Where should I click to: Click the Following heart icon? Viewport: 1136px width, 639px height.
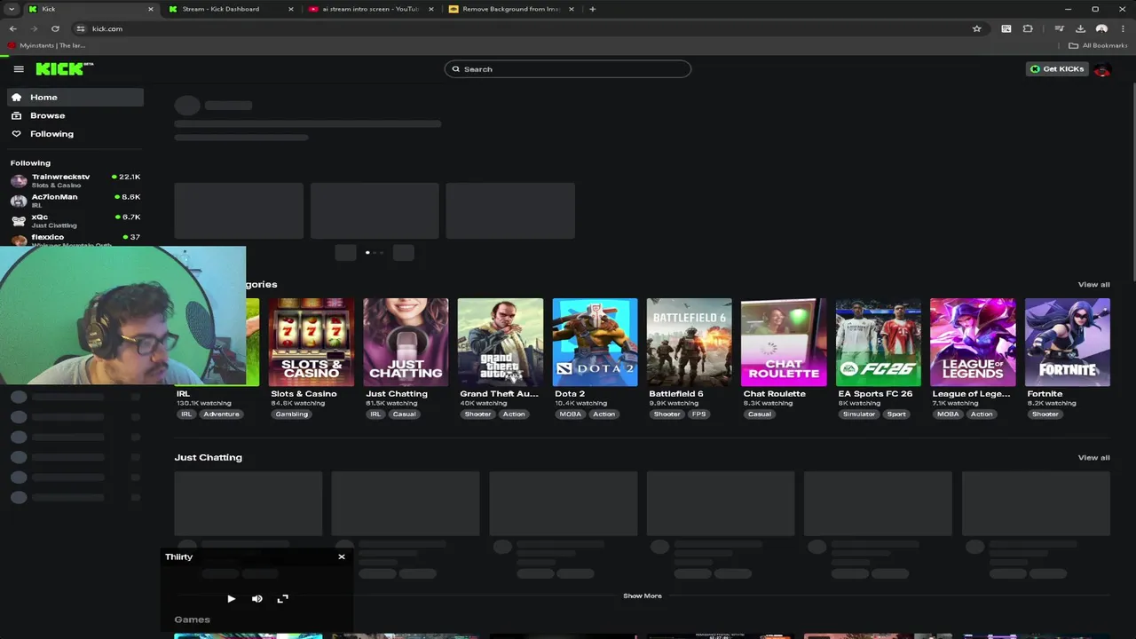(16, 134)
